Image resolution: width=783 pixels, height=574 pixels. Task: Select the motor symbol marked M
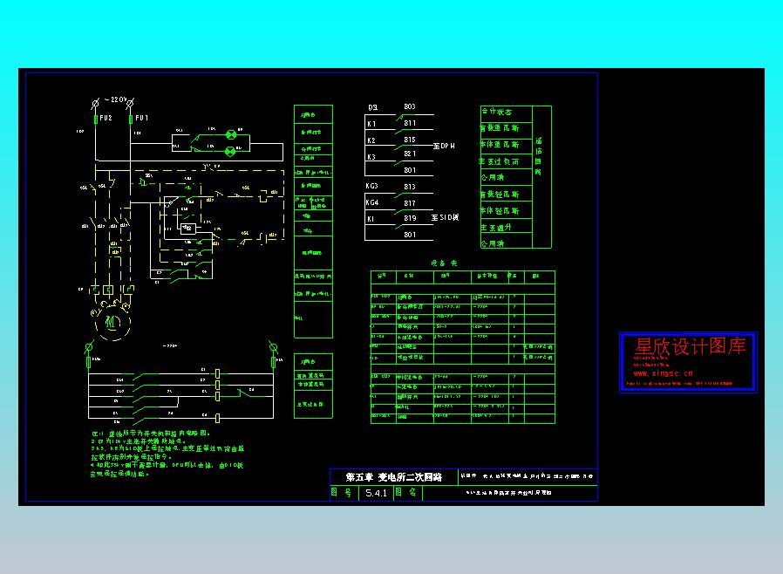112,323
